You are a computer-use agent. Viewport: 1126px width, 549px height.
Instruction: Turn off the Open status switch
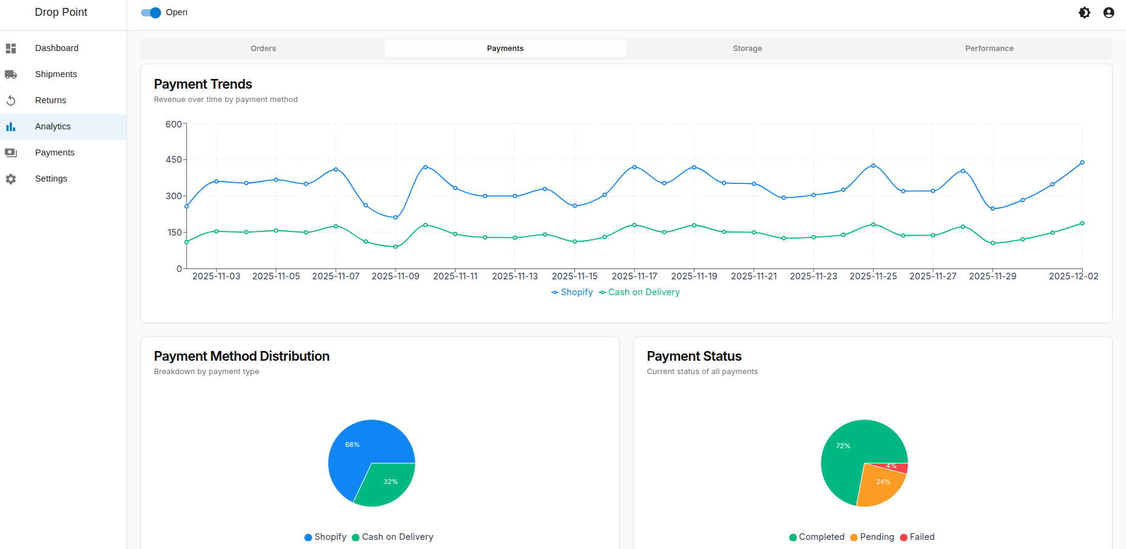pyautogui.click(x=151, y=13)
